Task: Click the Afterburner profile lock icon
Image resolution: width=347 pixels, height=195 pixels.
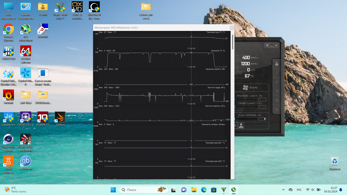Action: pyautogui.click(x=277, y=64)
